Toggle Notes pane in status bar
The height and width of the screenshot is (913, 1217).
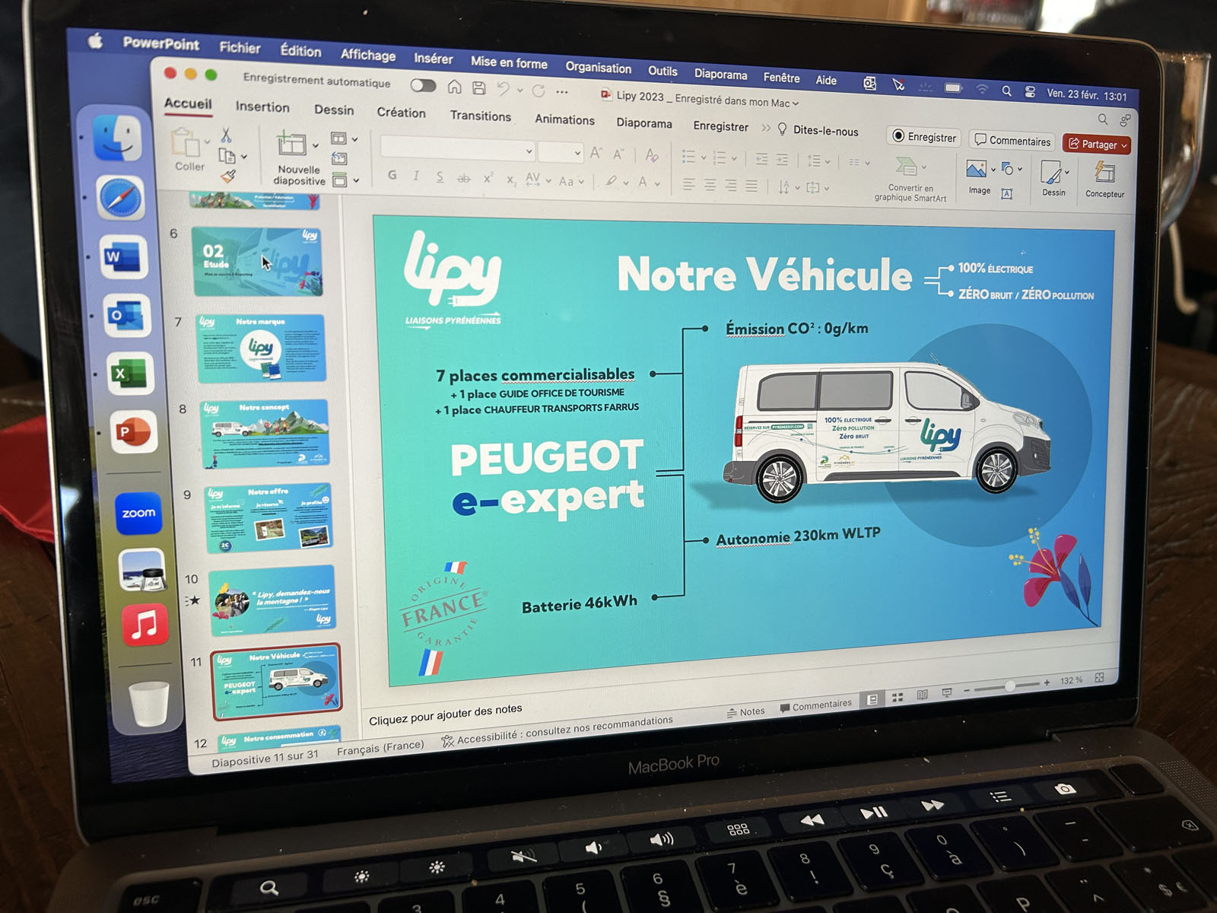[746, 712]
